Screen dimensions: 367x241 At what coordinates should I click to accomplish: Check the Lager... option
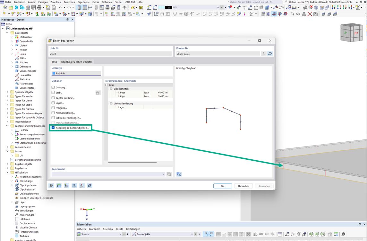tap(53, 103)
